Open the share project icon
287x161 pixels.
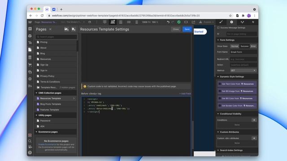193,22
